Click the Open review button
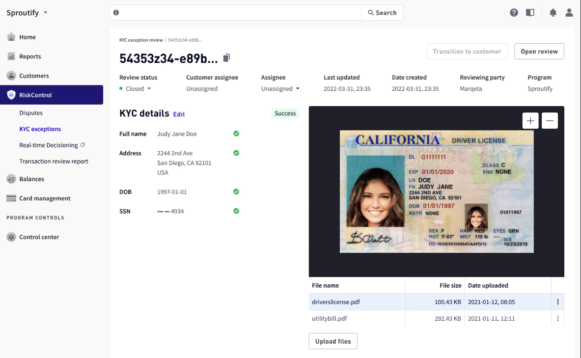Image resolution: width=581 pixels, height=358 pixels. [x=539, y=52]
